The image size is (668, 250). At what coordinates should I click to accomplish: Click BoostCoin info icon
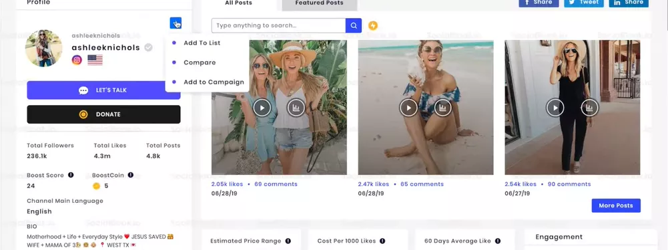[x=131, y=175]
